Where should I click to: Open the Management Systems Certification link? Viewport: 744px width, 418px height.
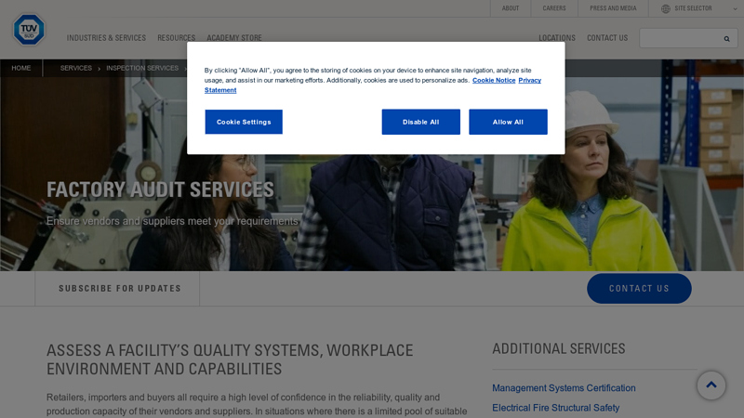[x=564, y=388]
